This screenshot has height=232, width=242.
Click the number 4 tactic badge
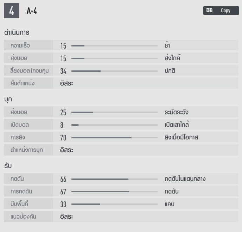[12, 11]
